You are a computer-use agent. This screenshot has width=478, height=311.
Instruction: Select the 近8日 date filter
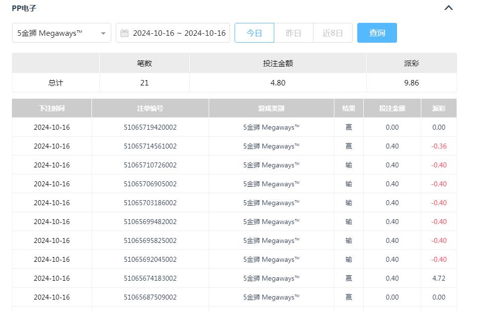coord(332,33)
